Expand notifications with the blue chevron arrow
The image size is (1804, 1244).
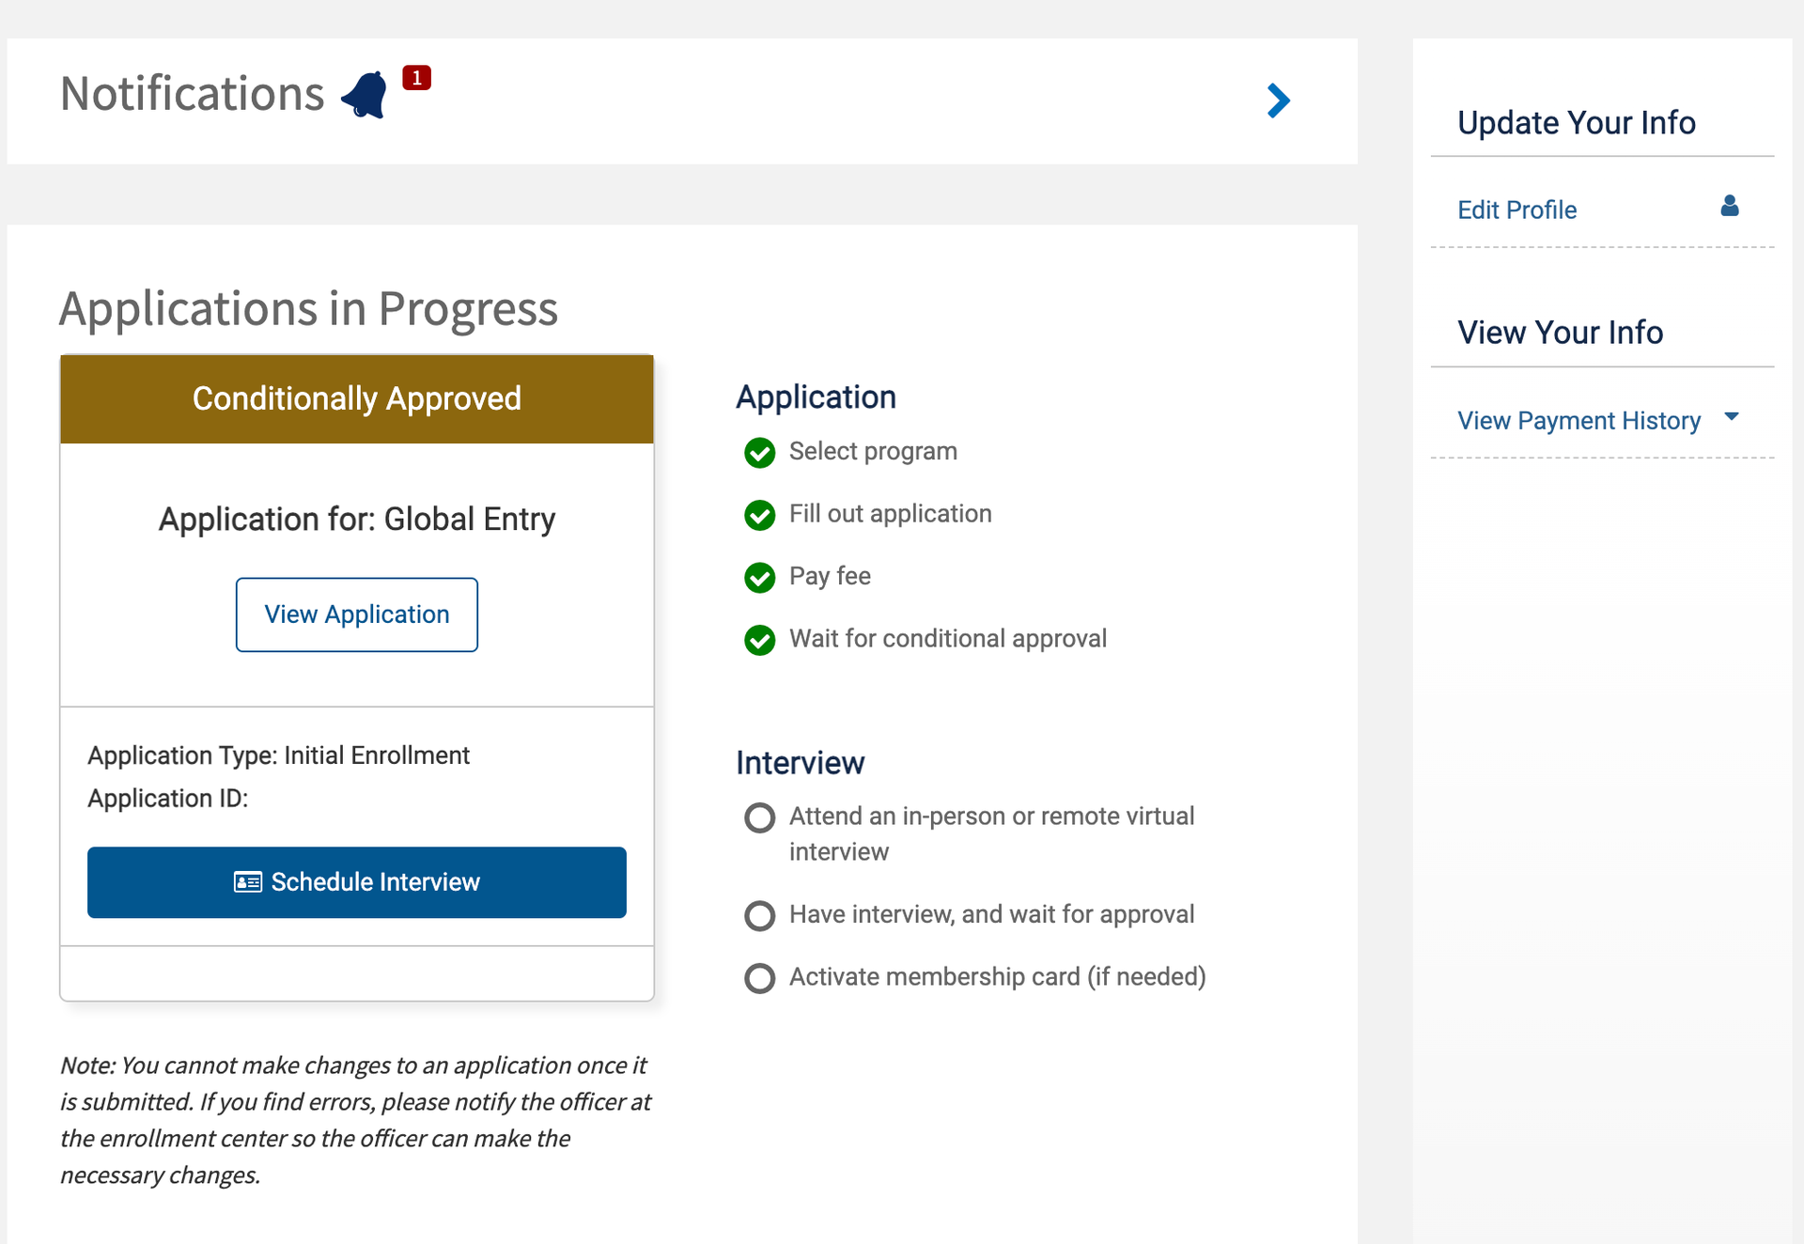tap(1278, 101)
